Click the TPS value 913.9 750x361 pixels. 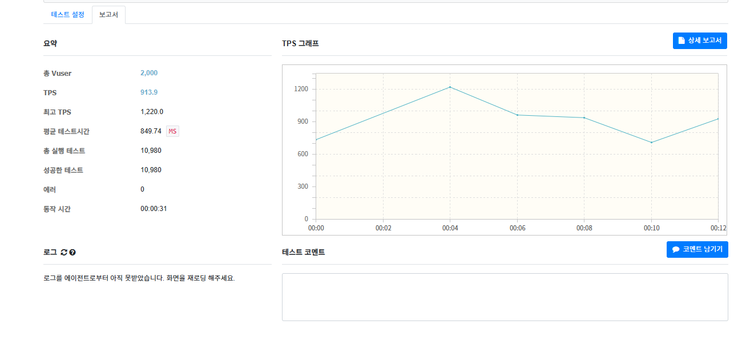tap(149, 92)
